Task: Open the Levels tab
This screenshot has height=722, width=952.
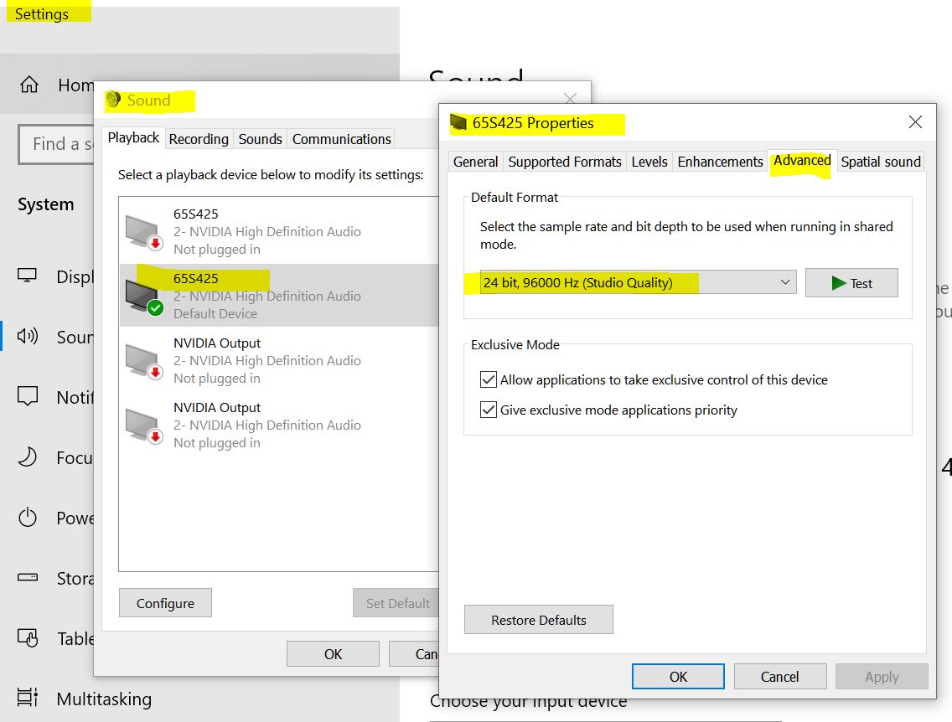Action: tap(649, 162)
